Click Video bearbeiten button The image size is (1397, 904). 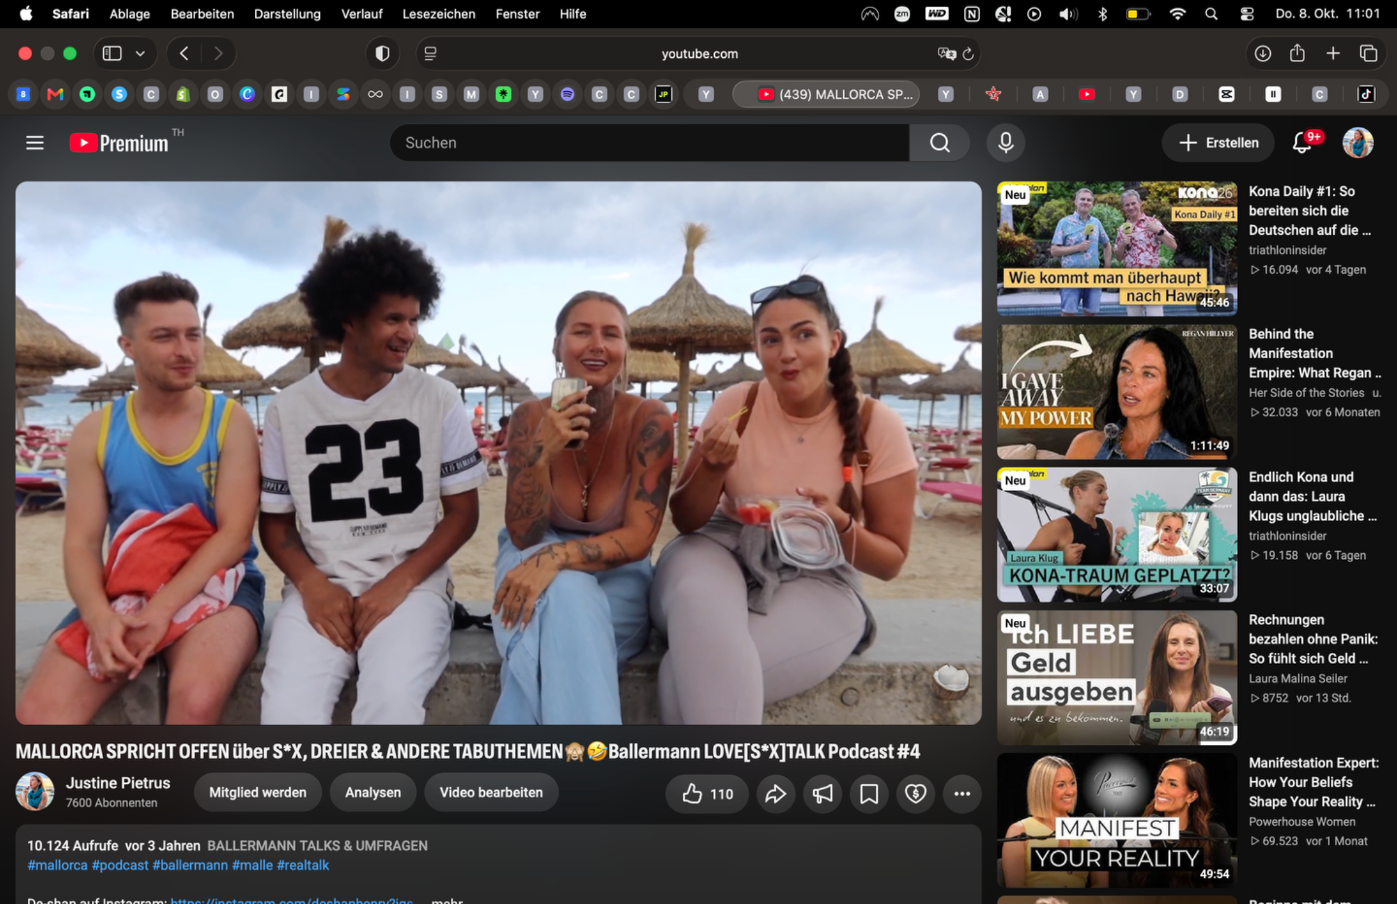coord(491,792)
